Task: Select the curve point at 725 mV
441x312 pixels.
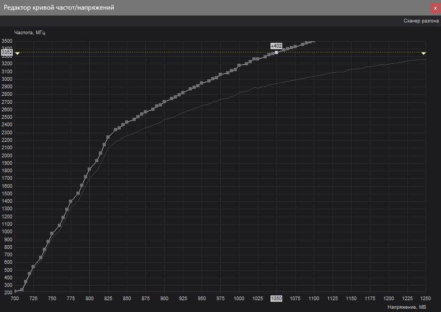Action: 33,267
